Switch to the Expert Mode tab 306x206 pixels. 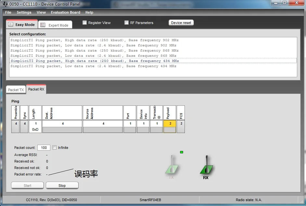coord(55,25)
